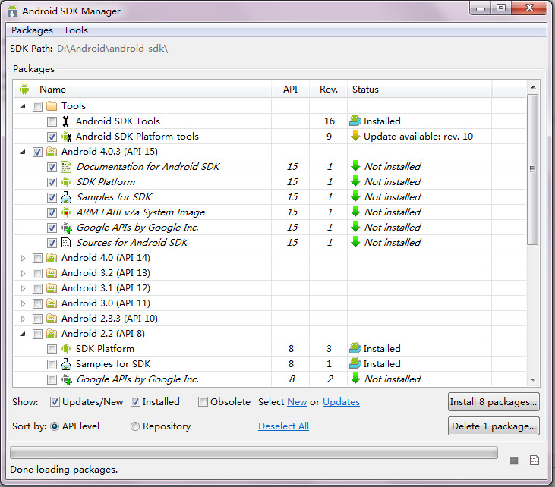
Task: Expand the Android 4.0 (API 14) group
Action: (23, 259)
